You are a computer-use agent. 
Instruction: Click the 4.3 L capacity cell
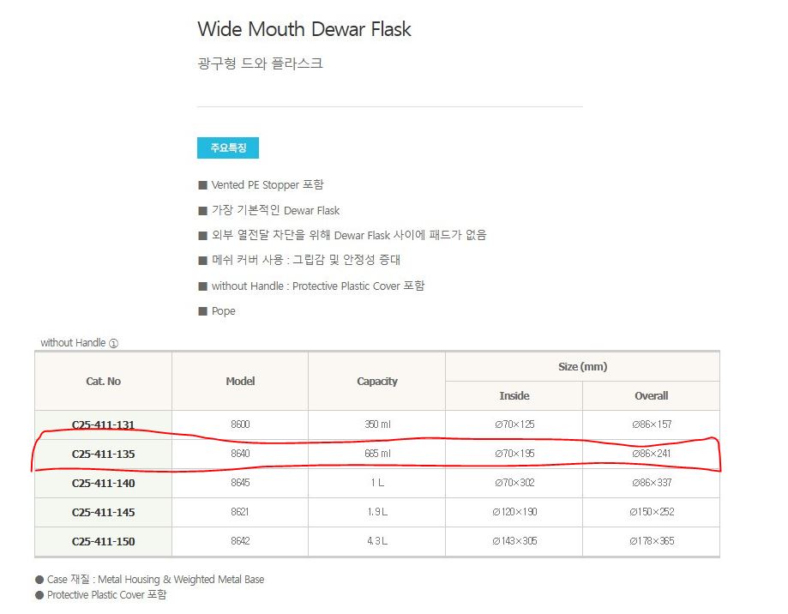pyautogui.click(x=377, y=541)
